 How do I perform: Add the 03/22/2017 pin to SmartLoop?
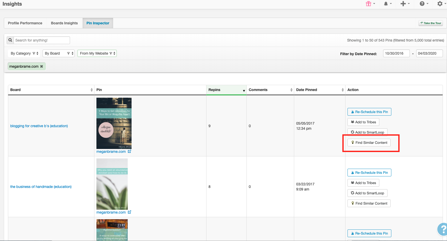point(367,193)
